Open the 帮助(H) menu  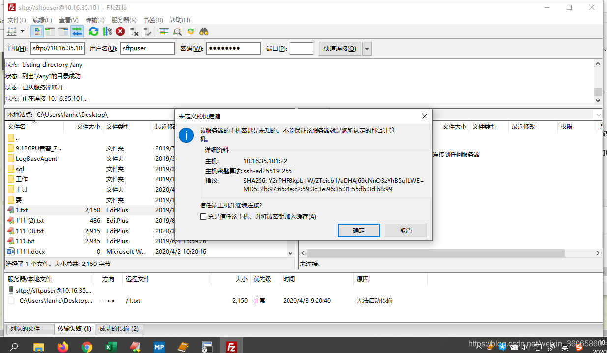coord(180,20)
